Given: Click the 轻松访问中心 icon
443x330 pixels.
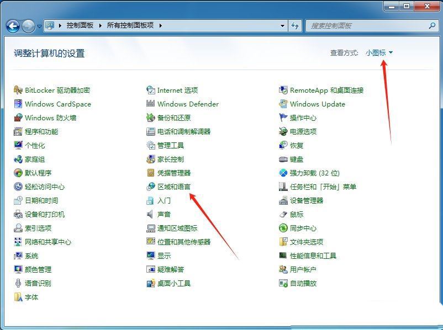Looking at the screenshot, I should coord(18,187).
